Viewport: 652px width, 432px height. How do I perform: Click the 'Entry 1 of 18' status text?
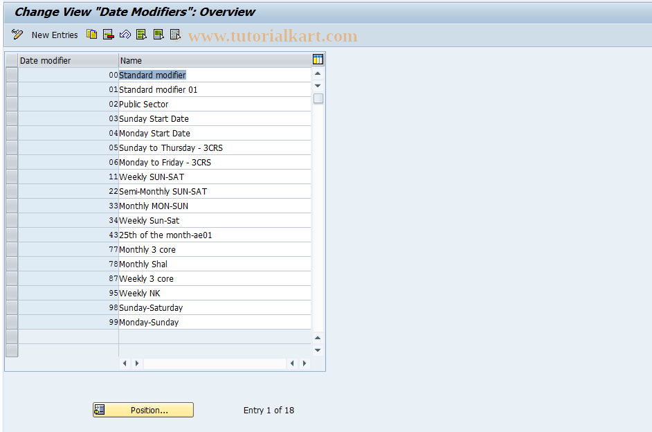(x=269, y=410)
